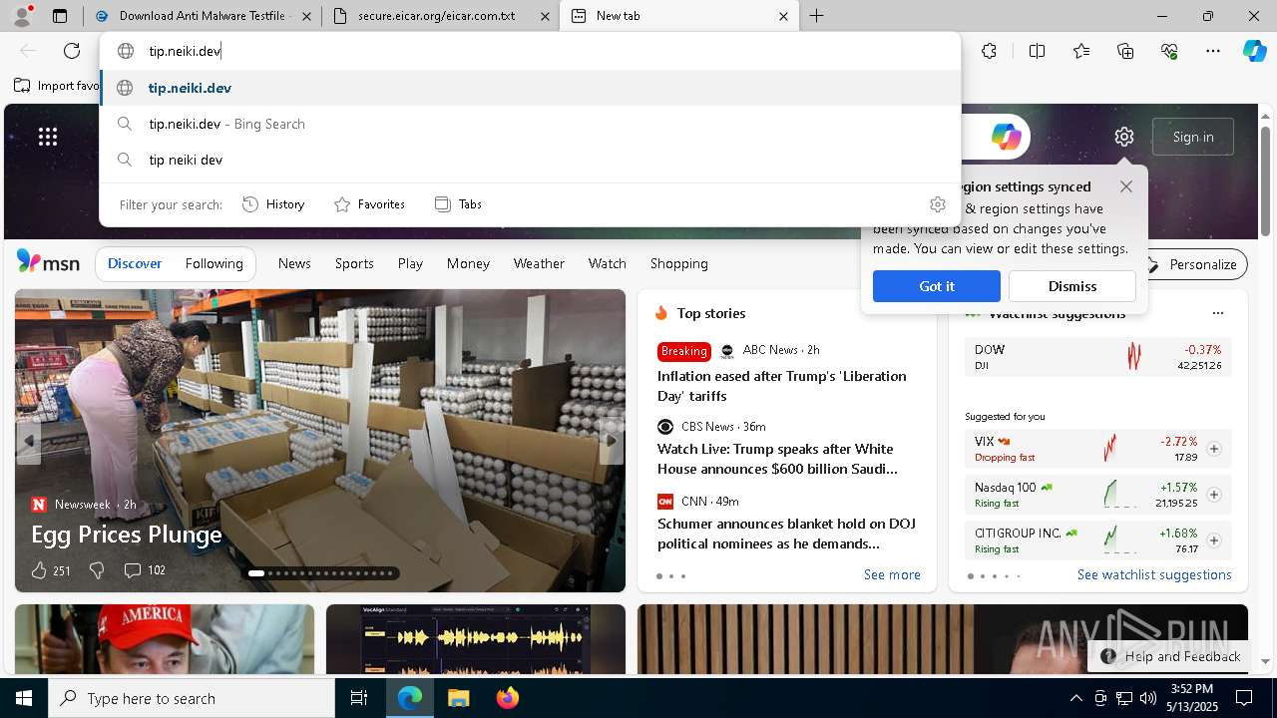Go to previous carousel slide
Viewport: 1277px width, 718px height.
29,440
